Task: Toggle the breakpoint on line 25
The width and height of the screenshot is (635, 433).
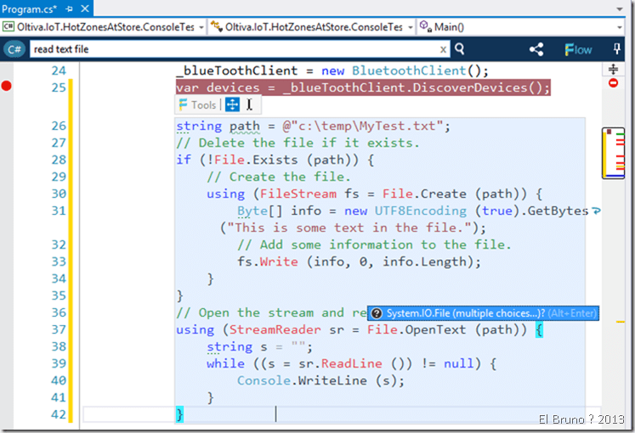Action: coord(9,87)
